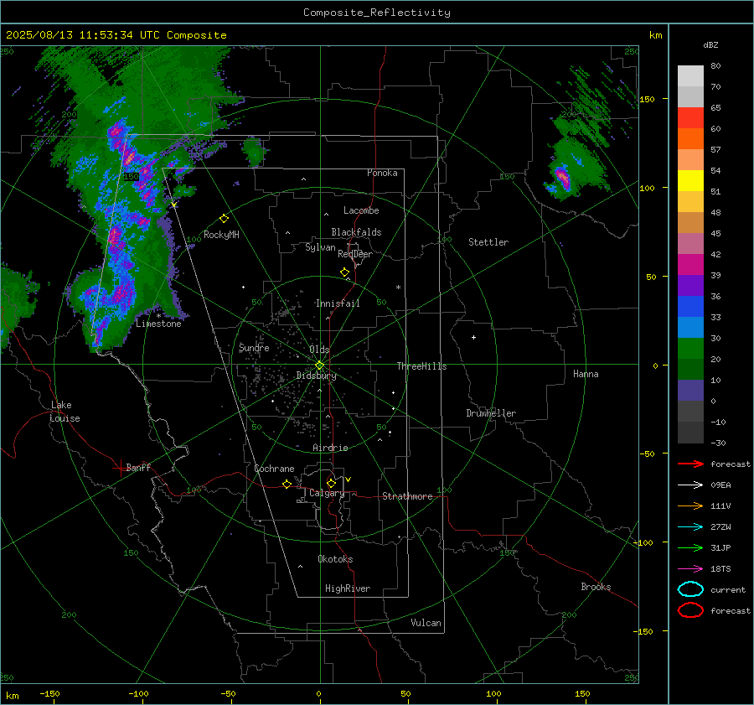Select the orange swatch below 60 dBZ
The height and width of the screenshot is (705, 754).
tap(690, 138)
